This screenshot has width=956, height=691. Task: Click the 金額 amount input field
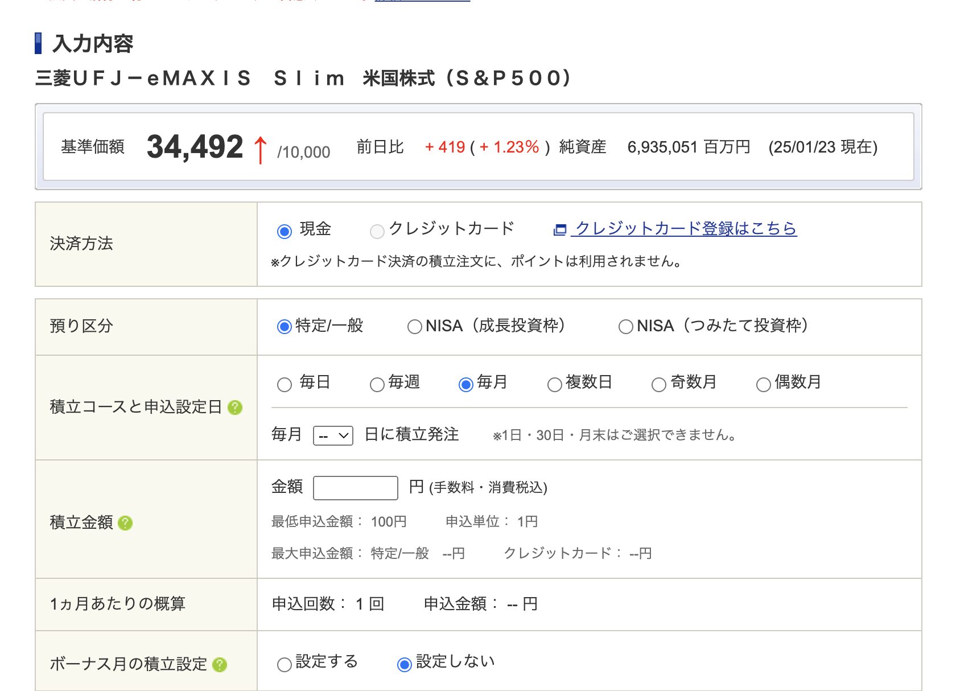tap(356, 488)
